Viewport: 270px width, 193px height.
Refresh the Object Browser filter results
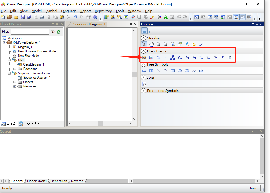point(59,32)
